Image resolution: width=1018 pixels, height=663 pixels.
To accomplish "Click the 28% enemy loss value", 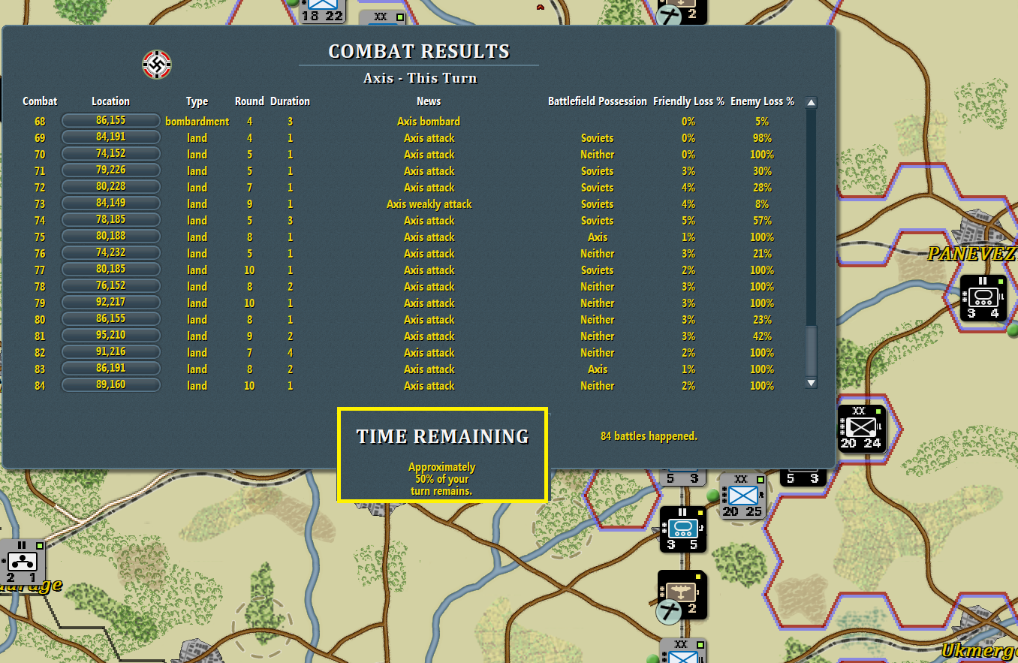I will tap(762, 187).
